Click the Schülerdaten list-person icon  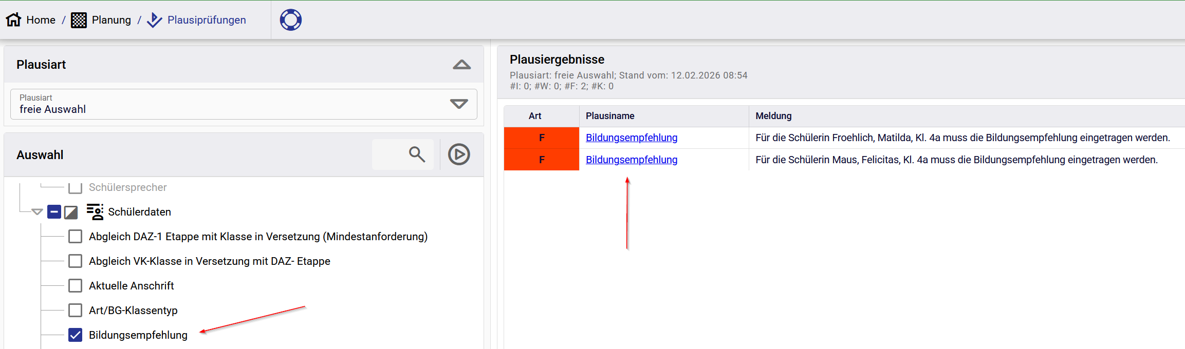[x=95, y=212]
